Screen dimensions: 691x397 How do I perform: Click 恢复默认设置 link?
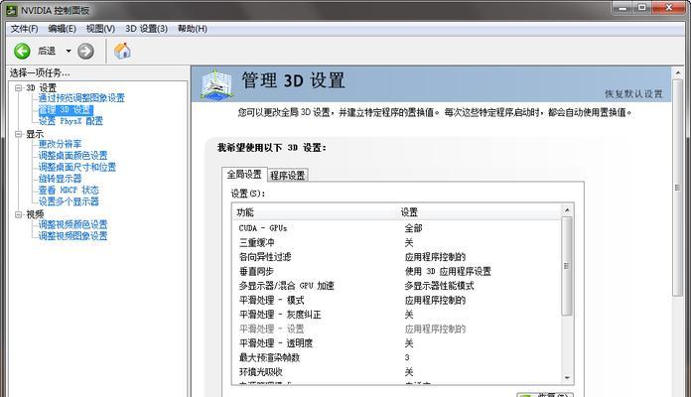click(x=633, y=94)
